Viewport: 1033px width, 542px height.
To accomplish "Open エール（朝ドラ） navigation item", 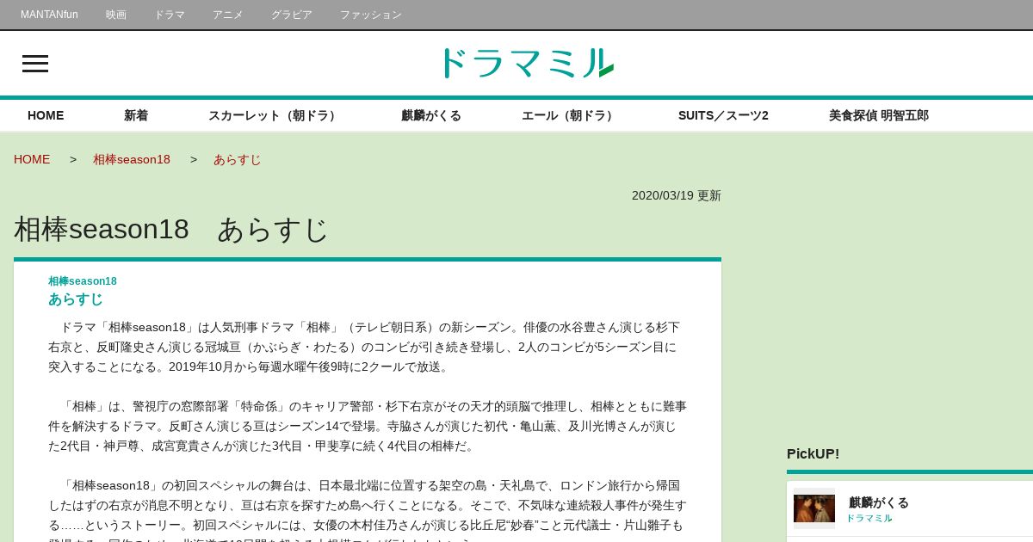I will point(570,115).
